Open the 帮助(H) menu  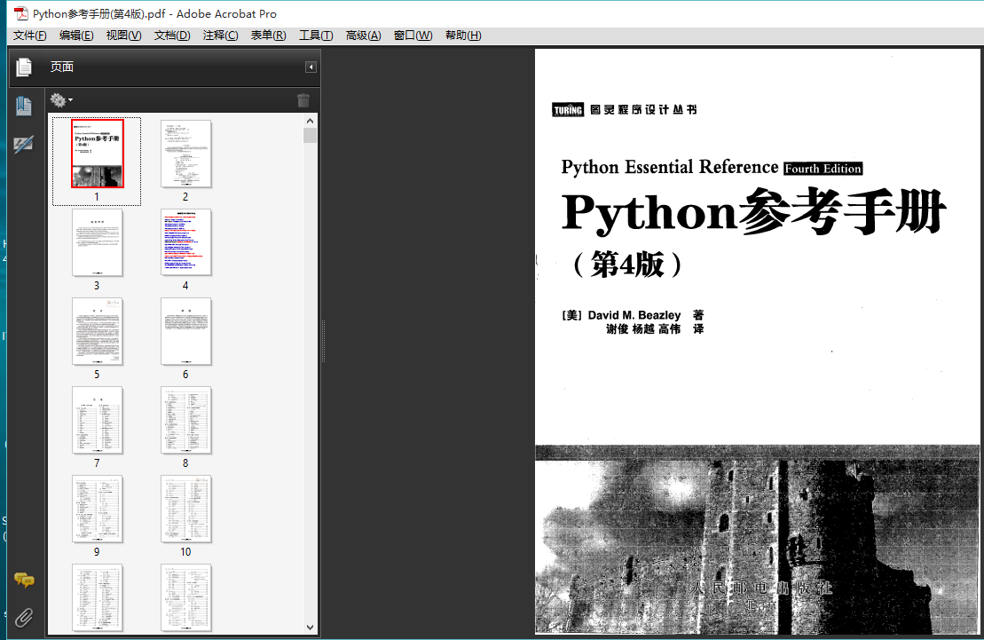(x=463, y=36)
